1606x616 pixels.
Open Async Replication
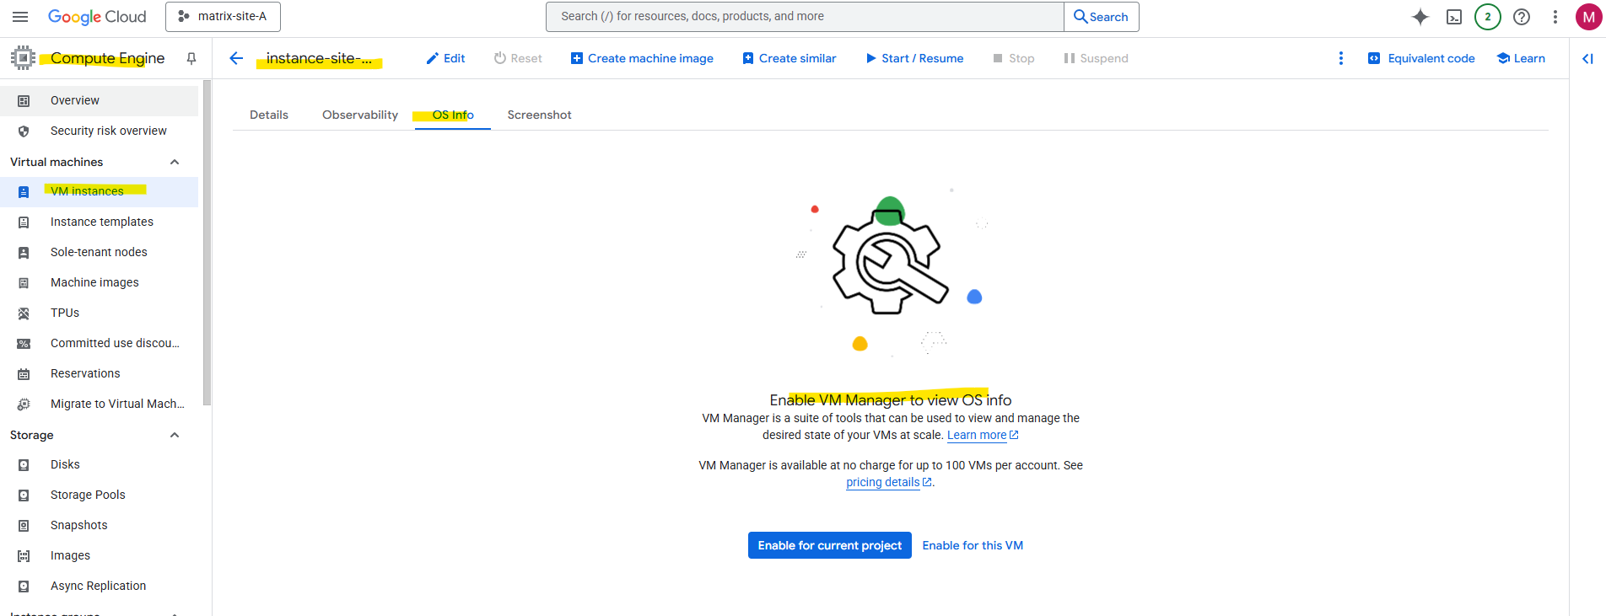[x=100, y=586]
